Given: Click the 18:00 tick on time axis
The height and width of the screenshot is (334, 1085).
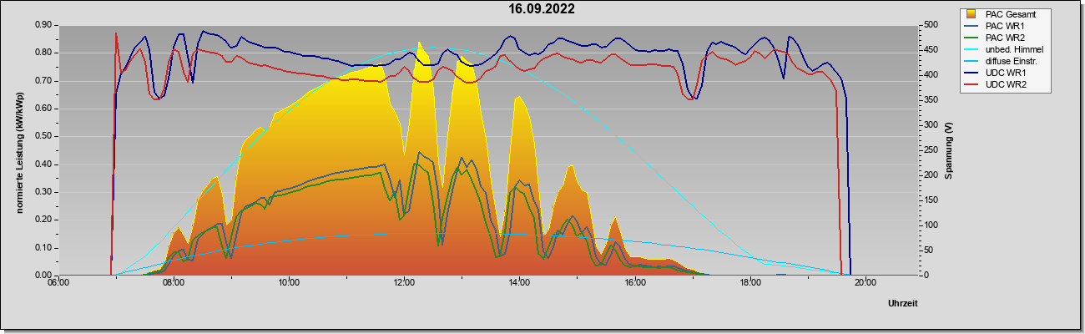Looking at the screenshot, I should coord(749,283).
